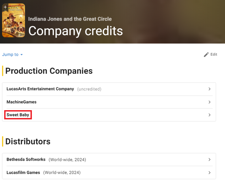Click the Edit button label
Screen dimensions: 225x186
coord(214,54)
